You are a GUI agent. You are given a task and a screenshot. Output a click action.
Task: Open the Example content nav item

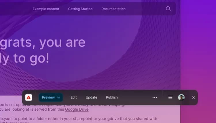click(46, 9)
